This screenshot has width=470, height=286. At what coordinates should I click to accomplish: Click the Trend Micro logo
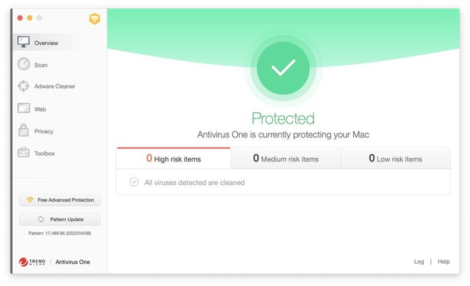click(x=32, y=262)
